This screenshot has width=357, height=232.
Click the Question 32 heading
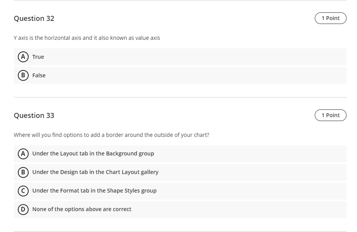[34, 19]
